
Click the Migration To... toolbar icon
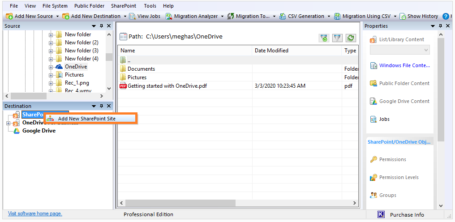tap(231, 16)
